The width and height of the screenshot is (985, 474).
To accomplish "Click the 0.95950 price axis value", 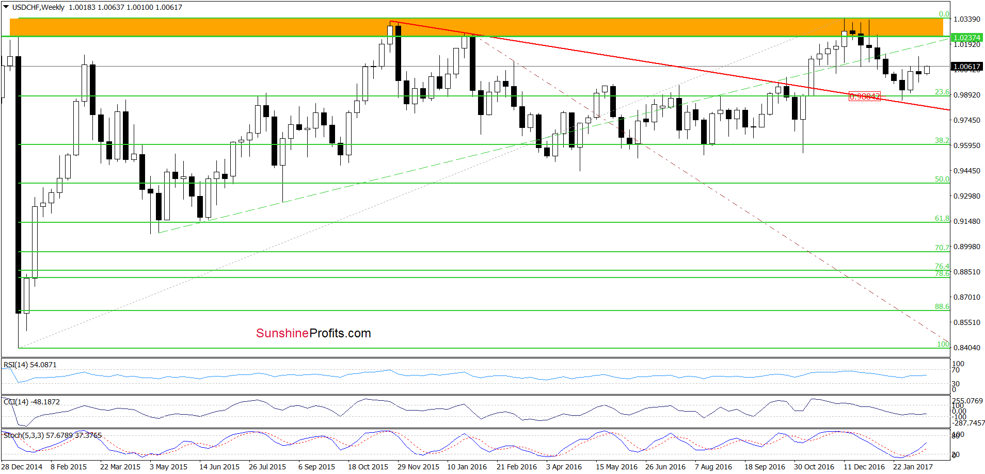I will pos(966,145).
